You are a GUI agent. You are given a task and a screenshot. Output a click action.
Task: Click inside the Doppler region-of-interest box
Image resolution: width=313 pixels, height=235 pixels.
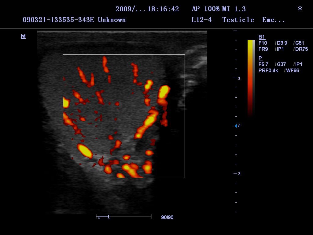pos(123,116)
